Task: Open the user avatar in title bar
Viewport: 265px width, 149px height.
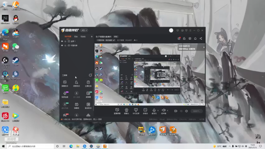Action: (x=171, y=30)
